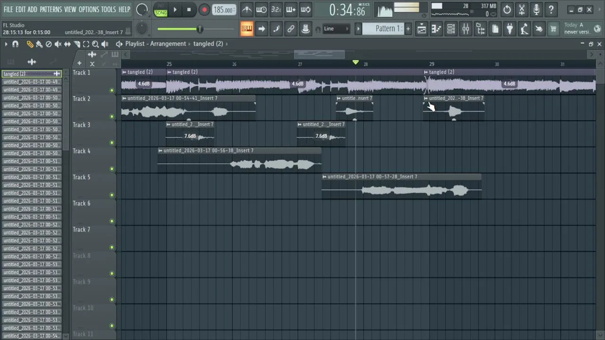Open the Browser panel button
This screenshot has height=340, width=605.
click(x=480, y=29)
